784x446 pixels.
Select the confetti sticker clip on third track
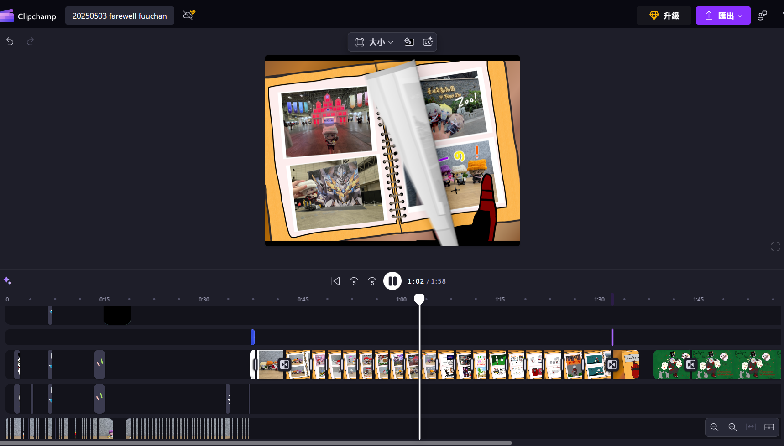99,364
